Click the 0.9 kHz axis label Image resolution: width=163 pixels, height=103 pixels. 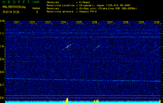point(2,59)
